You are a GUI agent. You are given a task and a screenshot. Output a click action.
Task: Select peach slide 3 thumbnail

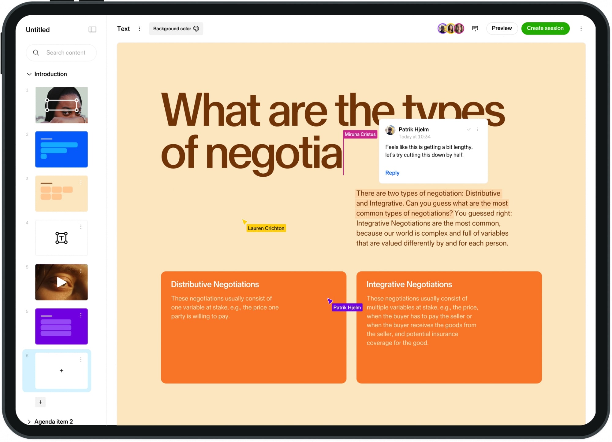pyautogui.click(x=62, y=193)
